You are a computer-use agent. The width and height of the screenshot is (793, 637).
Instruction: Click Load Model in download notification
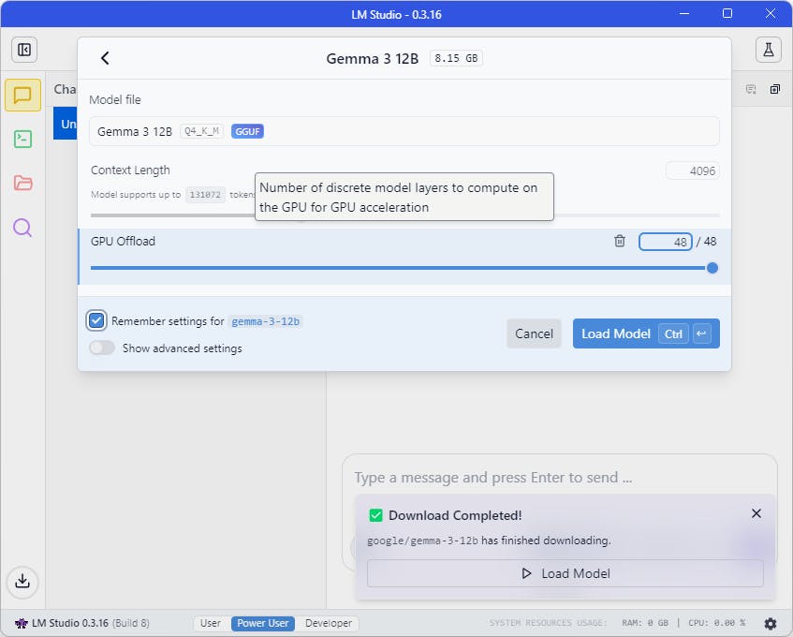[x=565, y=573]
